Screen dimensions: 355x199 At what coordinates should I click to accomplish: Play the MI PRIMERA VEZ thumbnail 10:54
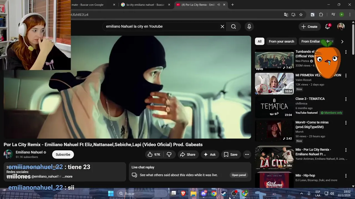coord(274,83)
